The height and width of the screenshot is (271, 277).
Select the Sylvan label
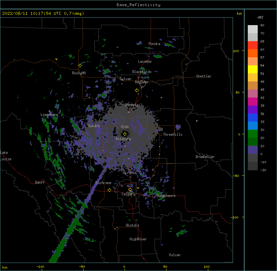(x=125, y=79)
